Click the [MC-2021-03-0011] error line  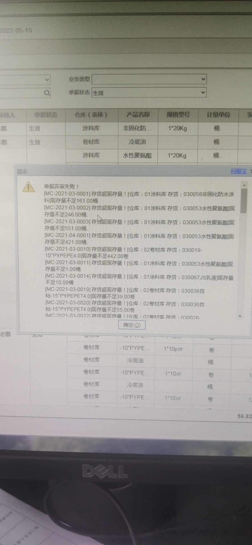139,266
